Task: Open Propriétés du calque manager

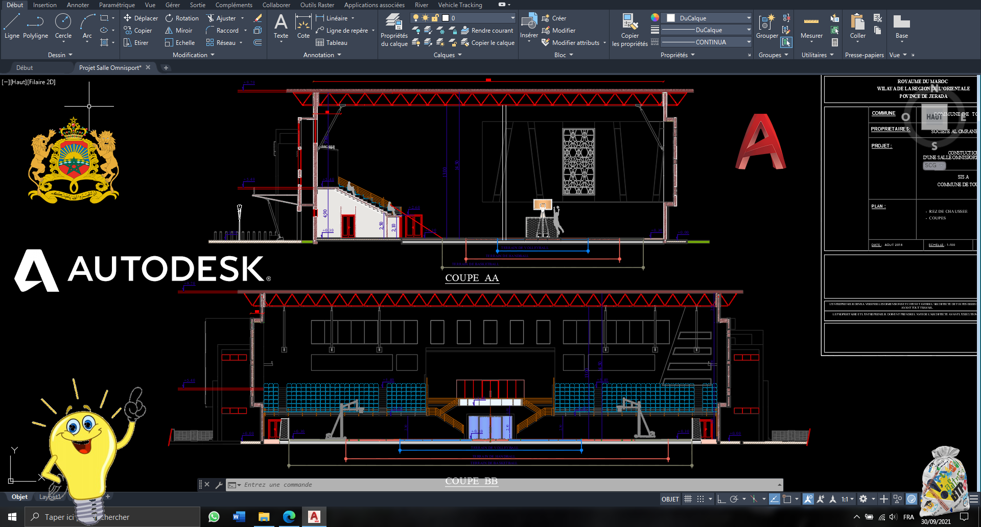Action: [394, 30]
